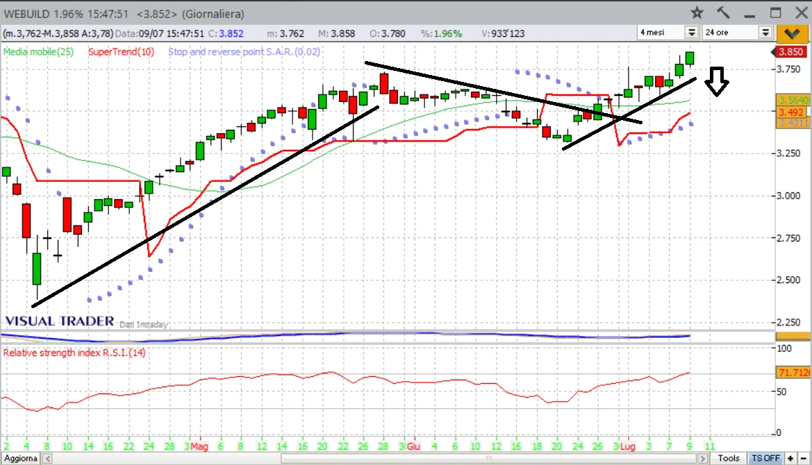Click the volume value 933'123
The image size is (812, 465).
(508, 33)
